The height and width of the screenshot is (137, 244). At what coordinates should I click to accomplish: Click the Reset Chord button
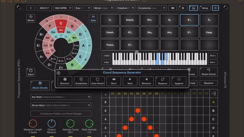[x=209, y=72]
